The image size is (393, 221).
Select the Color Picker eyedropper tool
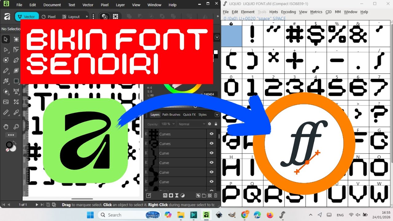(16, 112)
